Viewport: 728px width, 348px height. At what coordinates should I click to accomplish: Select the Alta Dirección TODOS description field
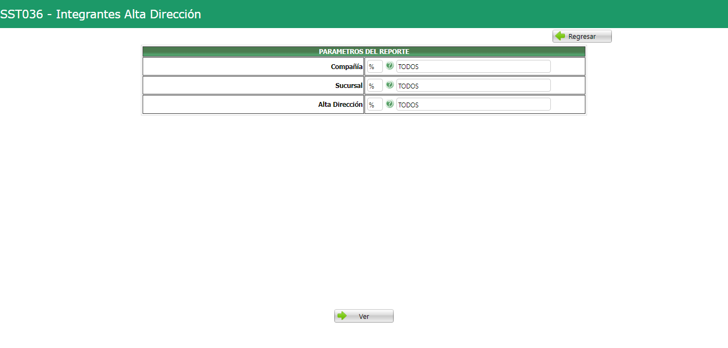(474, 104)
